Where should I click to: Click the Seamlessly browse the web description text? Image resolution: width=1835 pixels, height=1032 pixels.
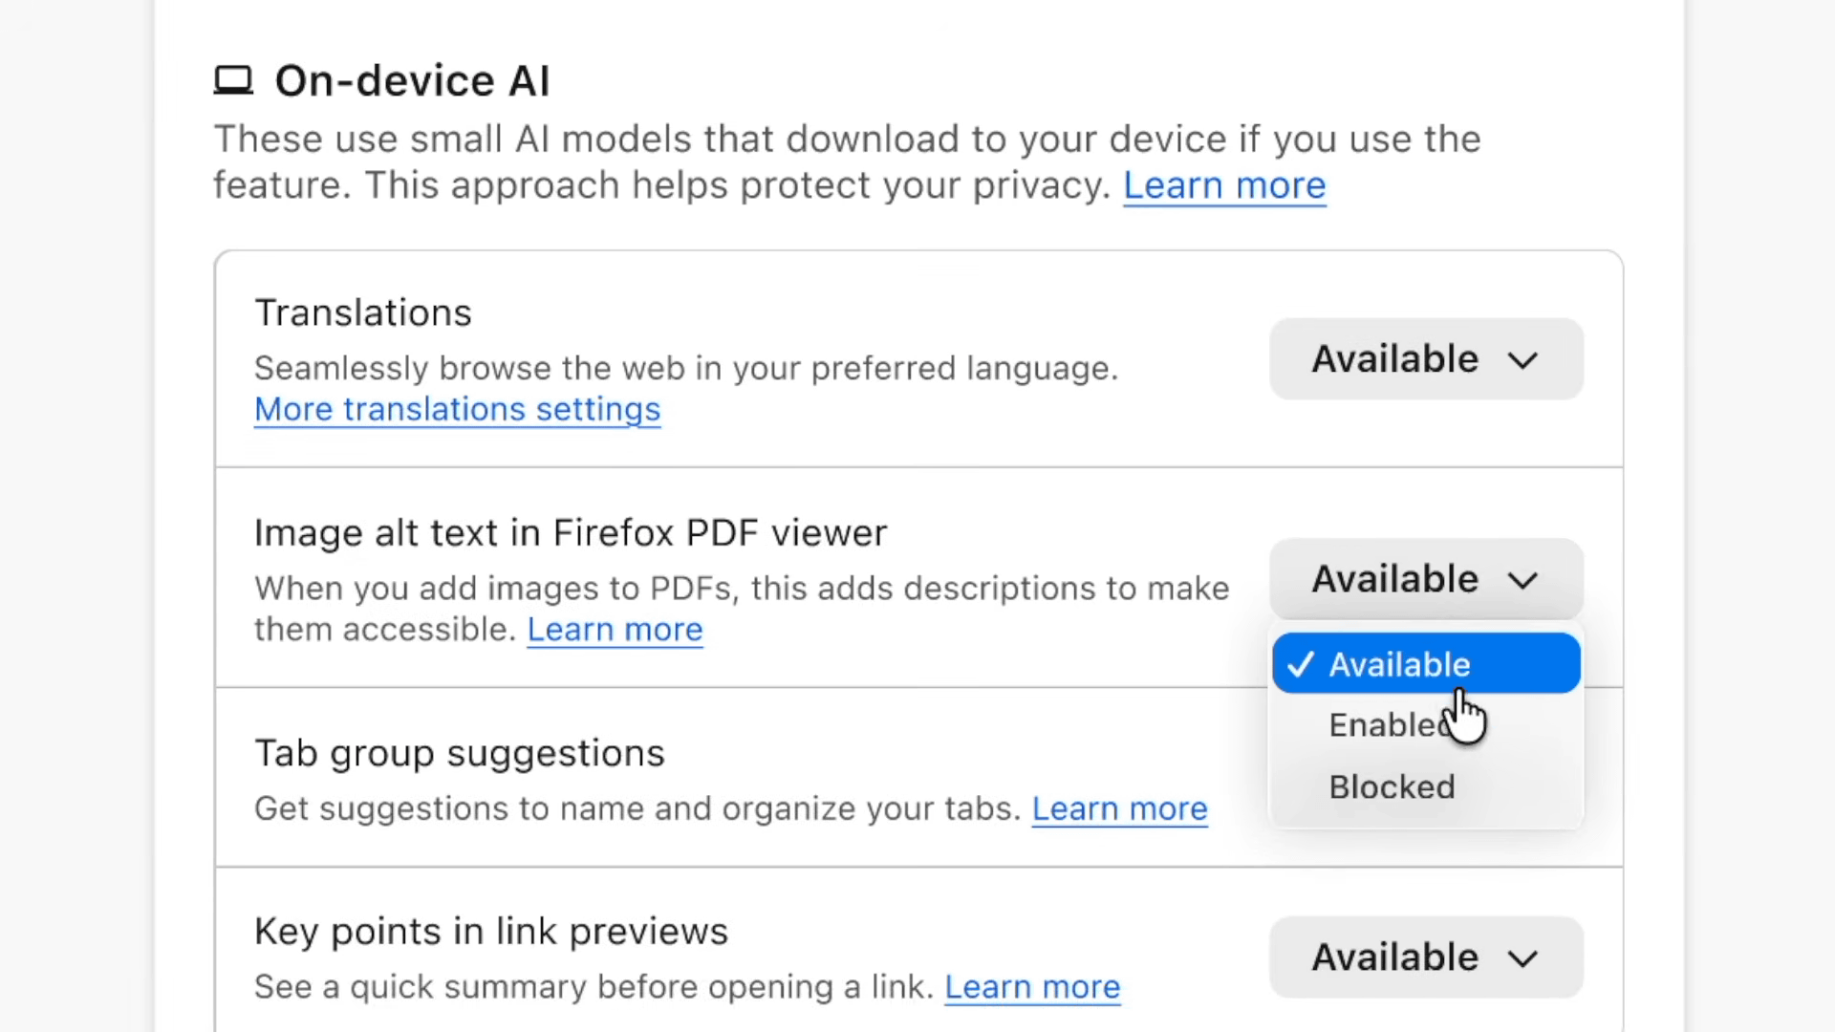click(686, 369)
